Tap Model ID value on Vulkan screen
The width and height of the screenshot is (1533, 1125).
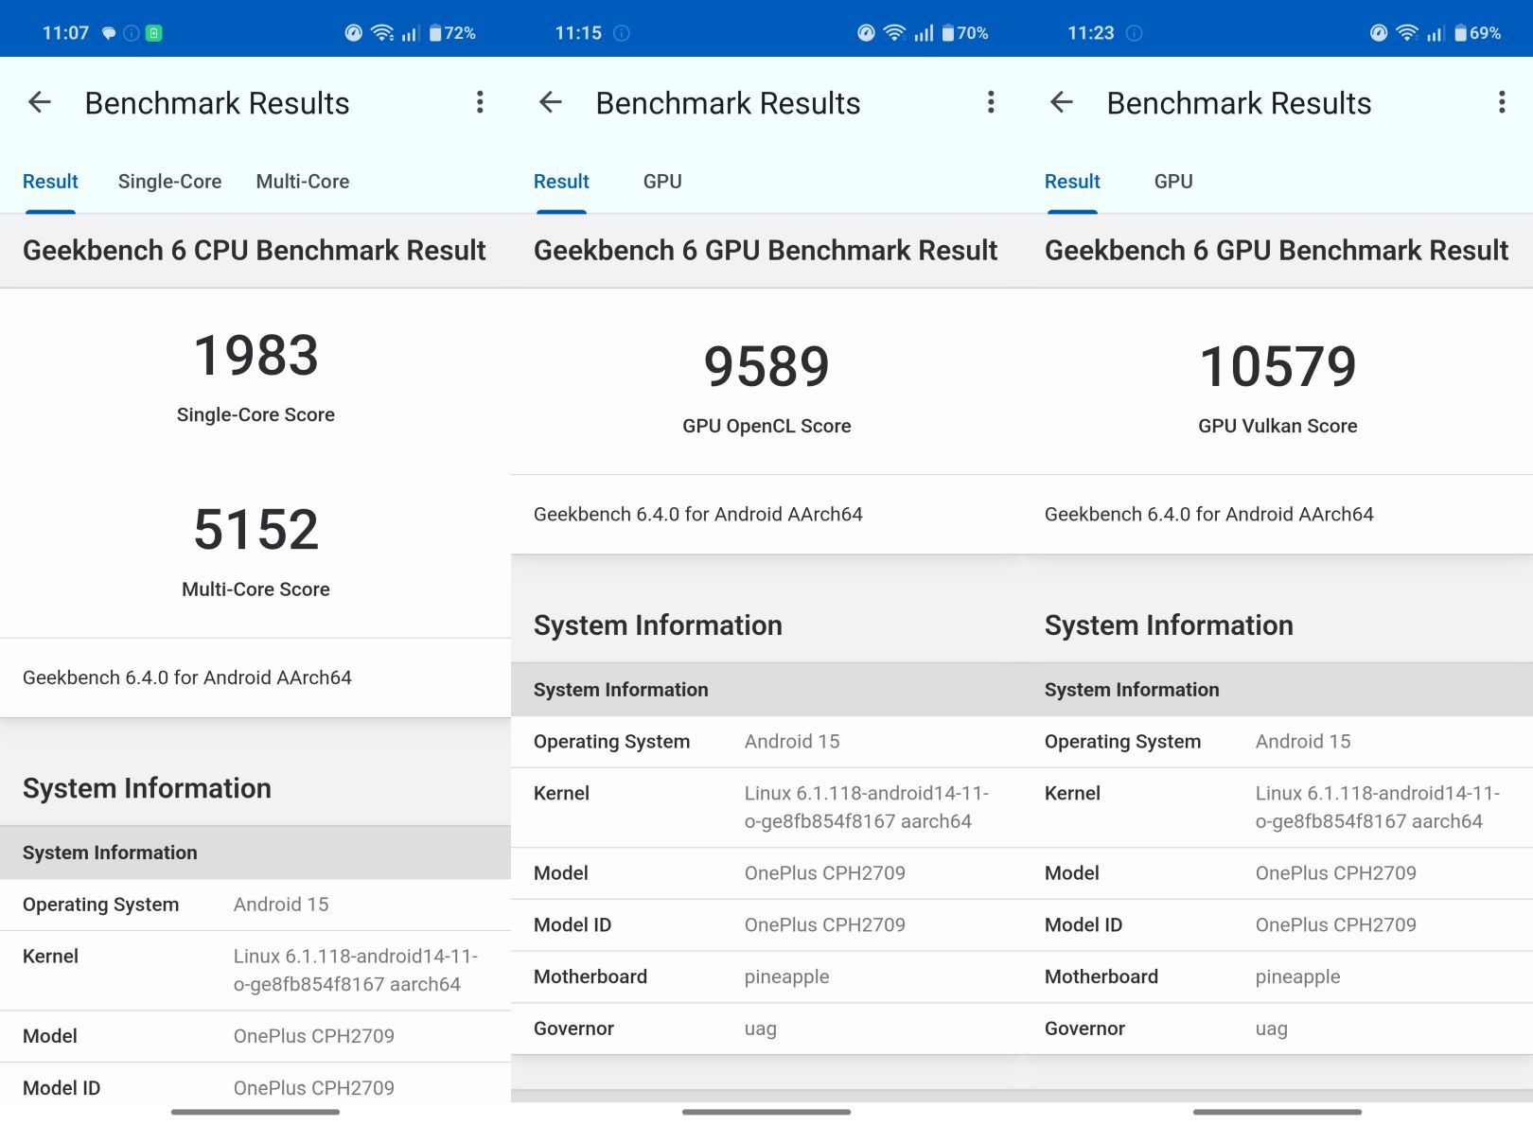point(1336,924)
